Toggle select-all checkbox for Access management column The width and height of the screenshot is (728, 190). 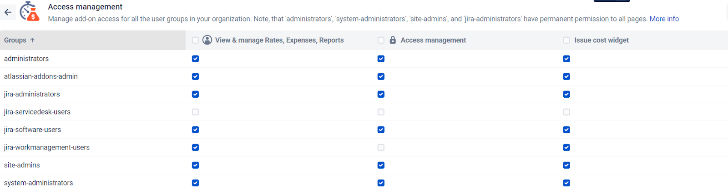tap(381, 40)
